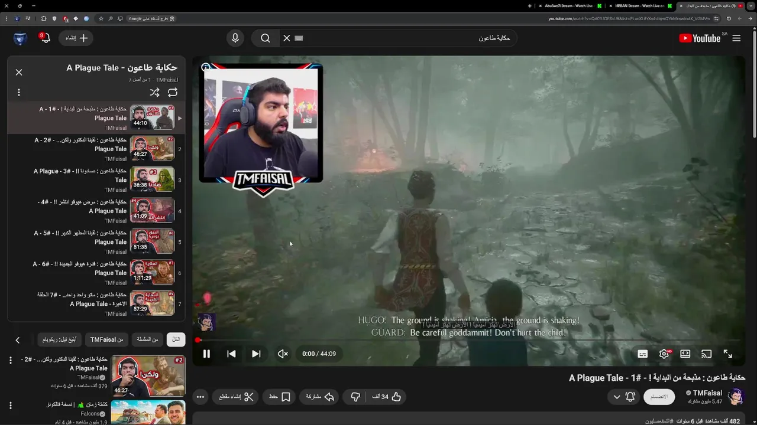
Task: Skip to previous video in player
Action: [x=231, y=354]
